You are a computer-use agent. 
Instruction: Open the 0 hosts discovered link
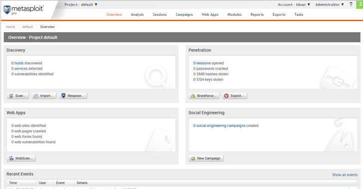point(17,63)
